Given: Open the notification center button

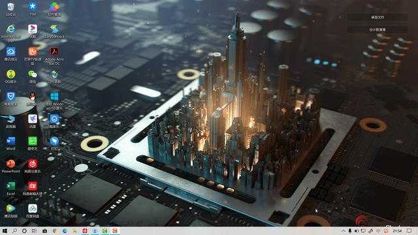Looking at the screenshot, I should 410,230.
